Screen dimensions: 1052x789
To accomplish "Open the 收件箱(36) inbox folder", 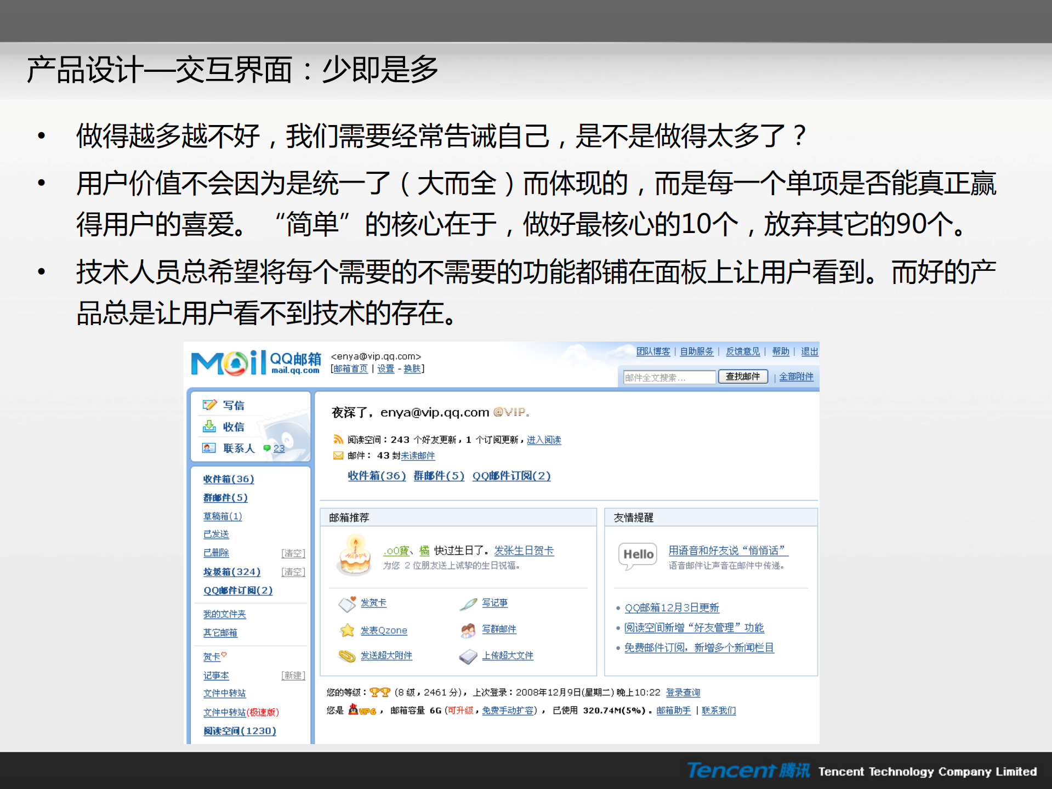I will pos(228,479).
